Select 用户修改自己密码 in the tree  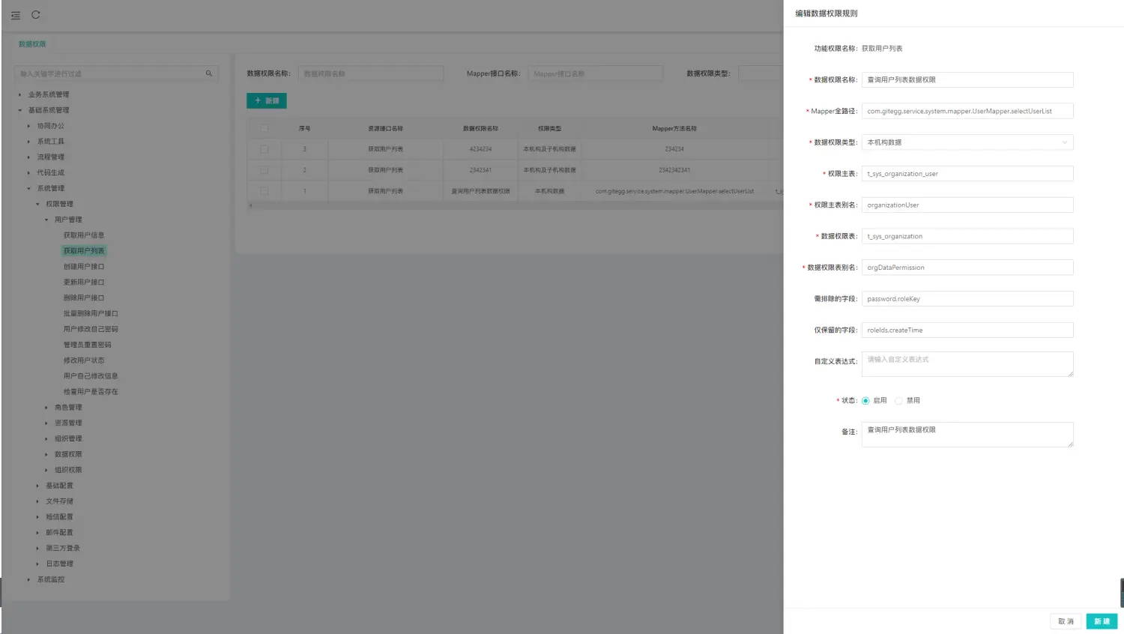click(x=91, y=330)
